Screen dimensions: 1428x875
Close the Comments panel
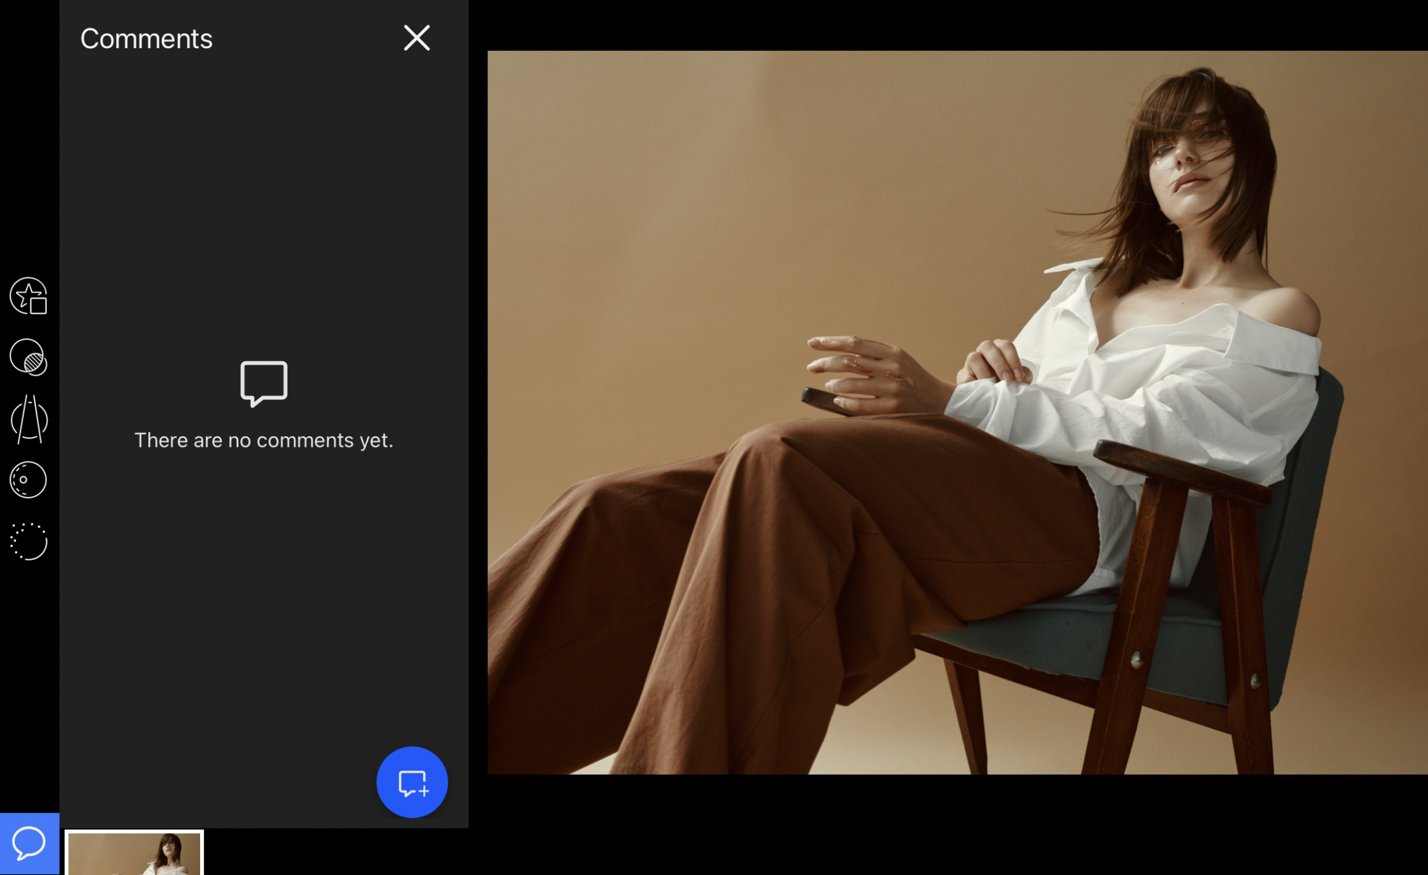coord(417,38)
